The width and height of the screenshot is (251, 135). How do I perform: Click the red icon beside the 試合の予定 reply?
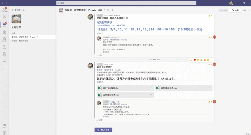coord(215,37)
